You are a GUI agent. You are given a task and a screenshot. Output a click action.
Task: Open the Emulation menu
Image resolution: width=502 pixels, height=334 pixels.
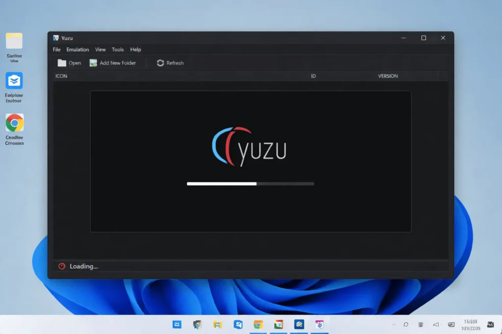[77, 49]
